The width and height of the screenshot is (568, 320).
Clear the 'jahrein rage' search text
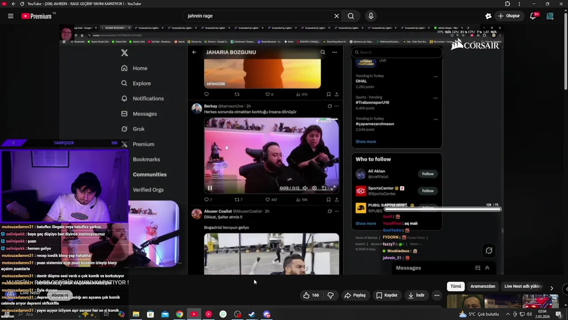[x=336, y=16]
